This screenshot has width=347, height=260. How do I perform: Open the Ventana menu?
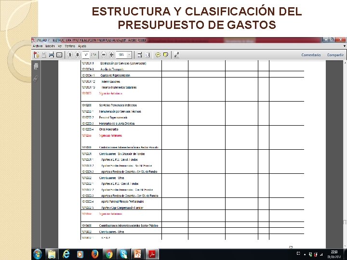click(x=70, y=46)
